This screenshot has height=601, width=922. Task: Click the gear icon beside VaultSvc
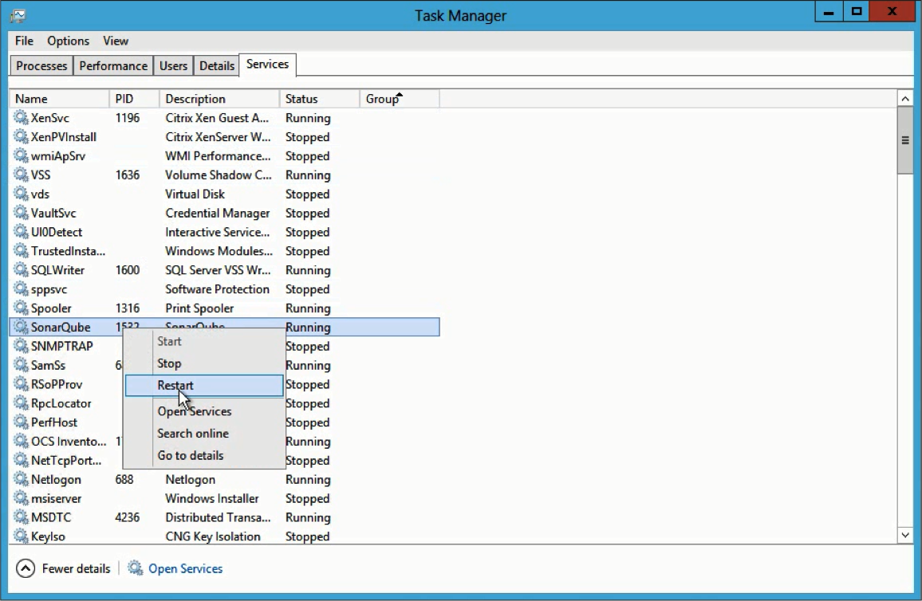coord(22,213)
